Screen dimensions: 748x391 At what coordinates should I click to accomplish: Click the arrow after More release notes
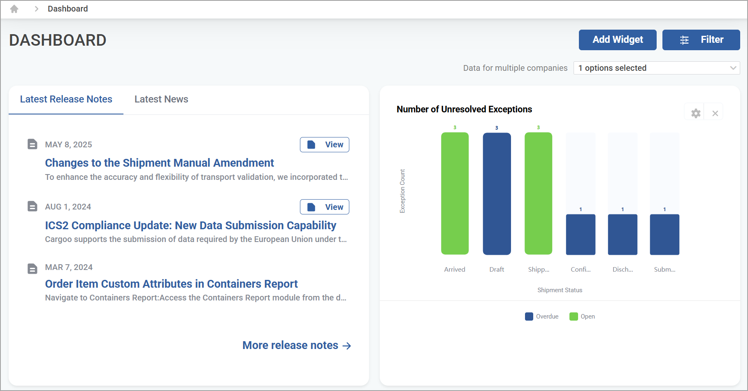[347, 346]
